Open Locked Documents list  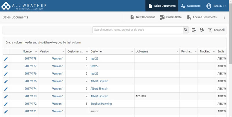(x=202, y=17)
